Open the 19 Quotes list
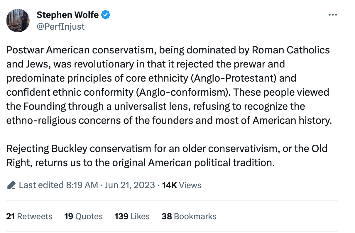 [84, 217]
